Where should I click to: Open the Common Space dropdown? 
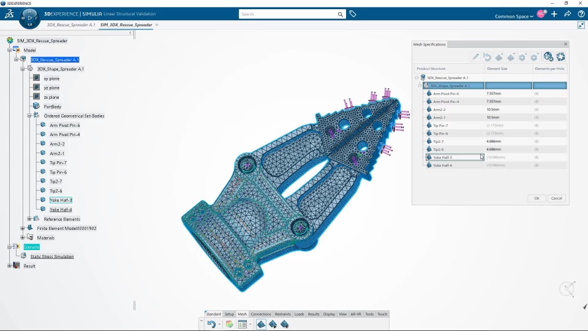514,17
